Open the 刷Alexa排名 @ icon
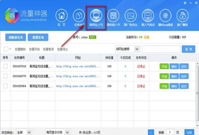Image resolution: width=199 pixels, height=135 pixels. tap(165, 16)
